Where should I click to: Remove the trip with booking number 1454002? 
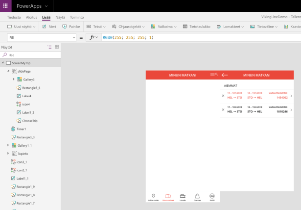pos(223,96)
